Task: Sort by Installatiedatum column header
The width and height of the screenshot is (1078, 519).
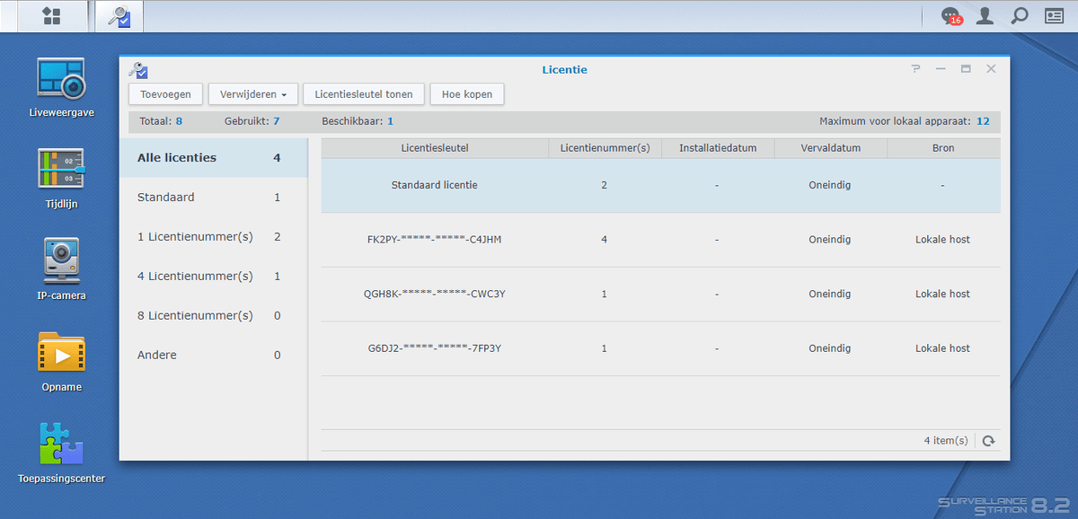Action: click(x=718, y=148)
